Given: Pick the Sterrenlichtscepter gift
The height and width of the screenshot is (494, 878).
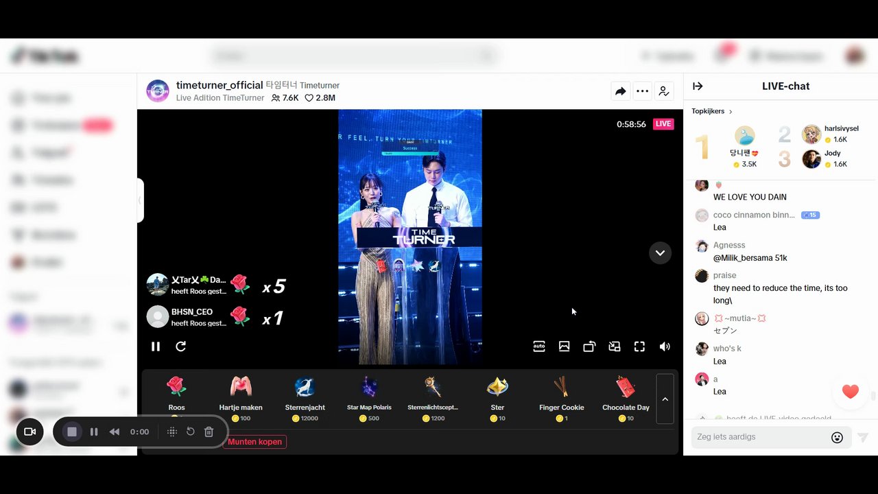Looking at the screenshot, I should (433, 397).
